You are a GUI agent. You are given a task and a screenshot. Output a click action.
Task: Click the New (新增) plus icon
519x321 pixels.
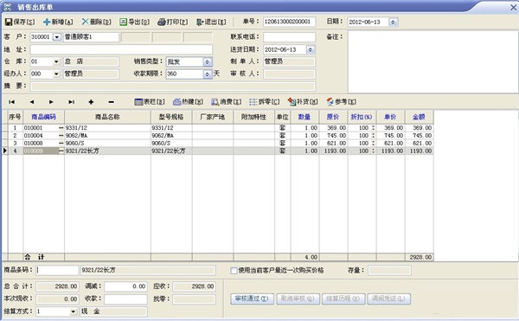tap(47, 22)
